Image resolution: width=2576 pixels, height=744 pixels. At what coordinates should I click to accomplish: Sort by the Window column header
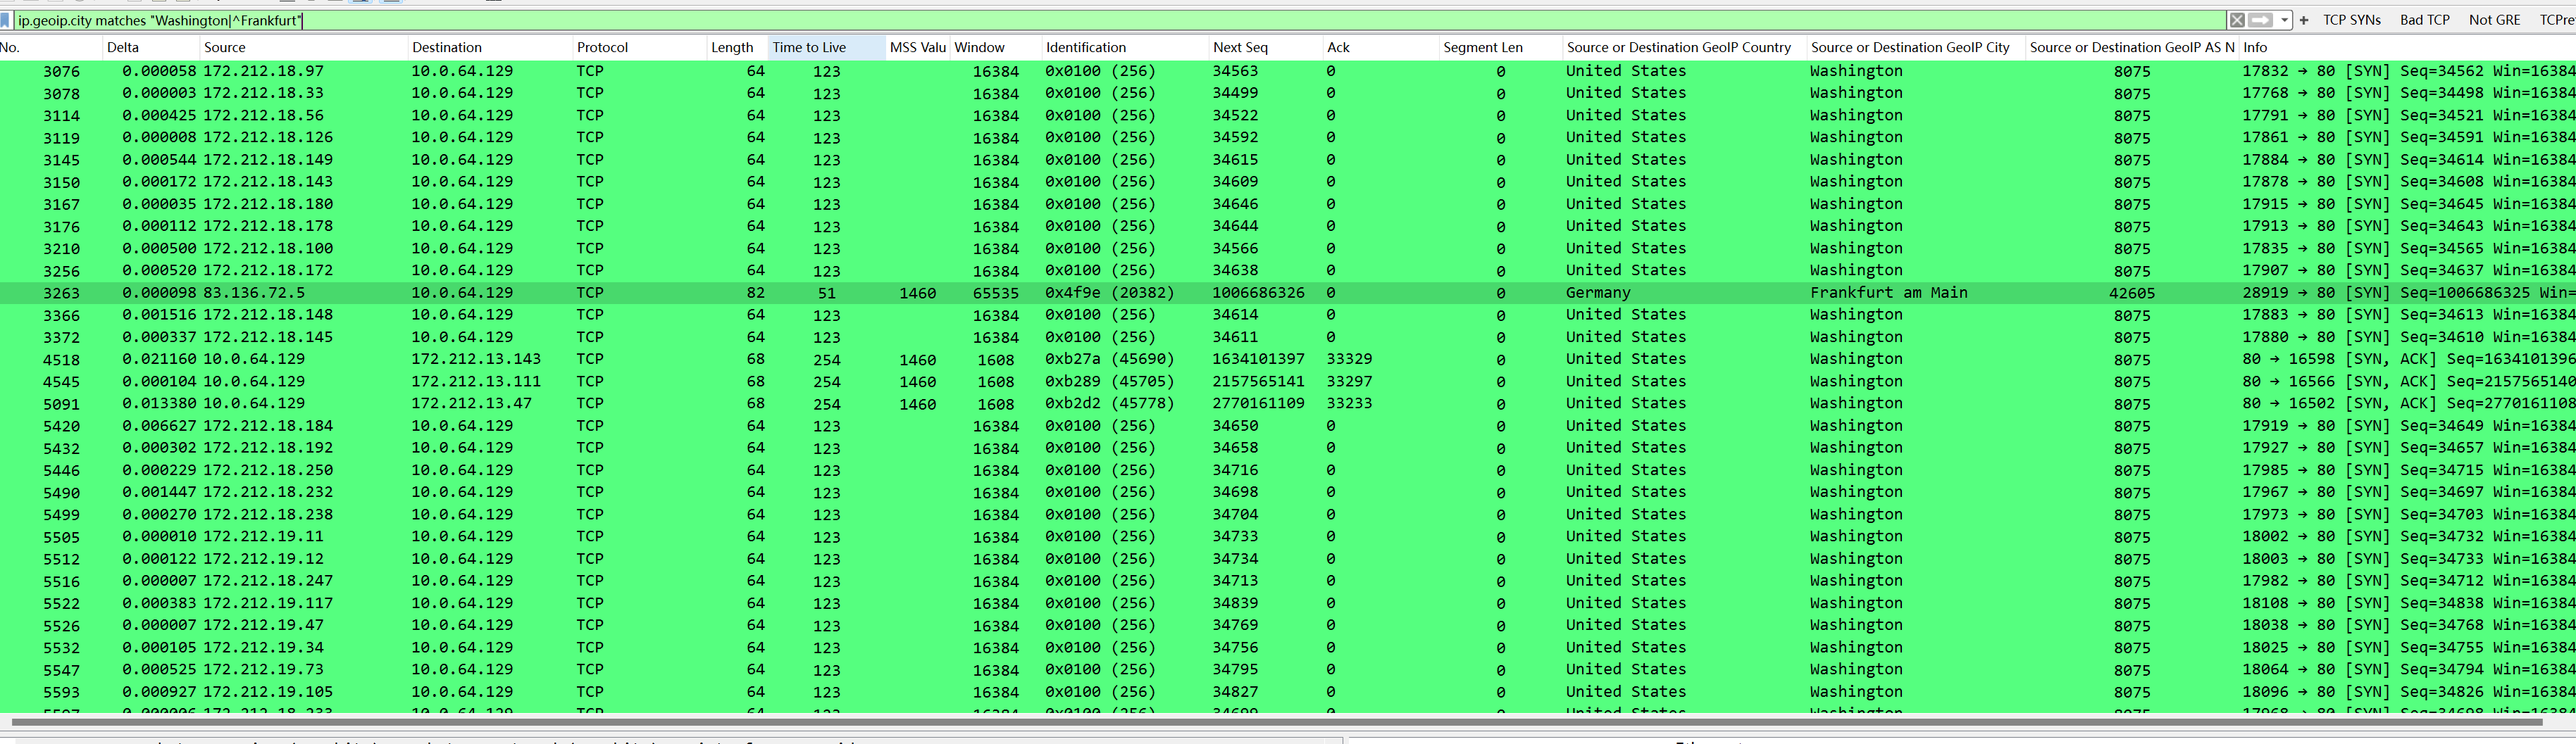coord(995,47)
